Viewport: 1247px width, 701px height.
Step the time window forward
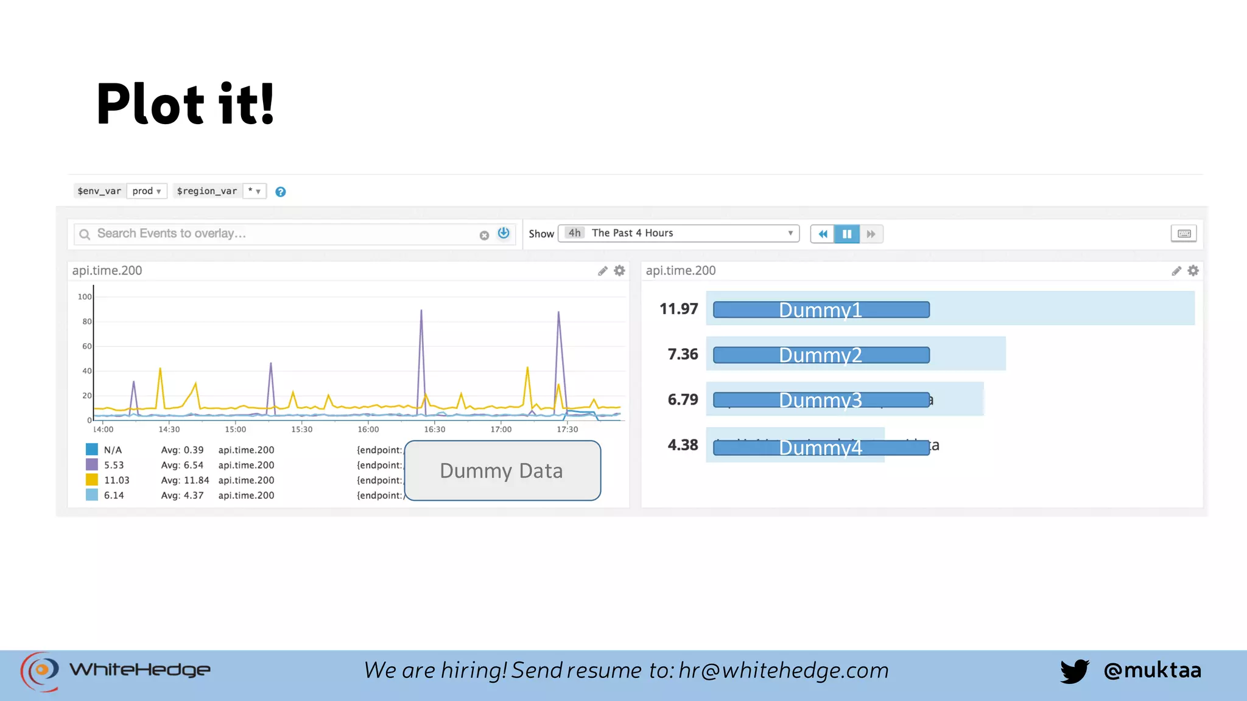point(871,234)
